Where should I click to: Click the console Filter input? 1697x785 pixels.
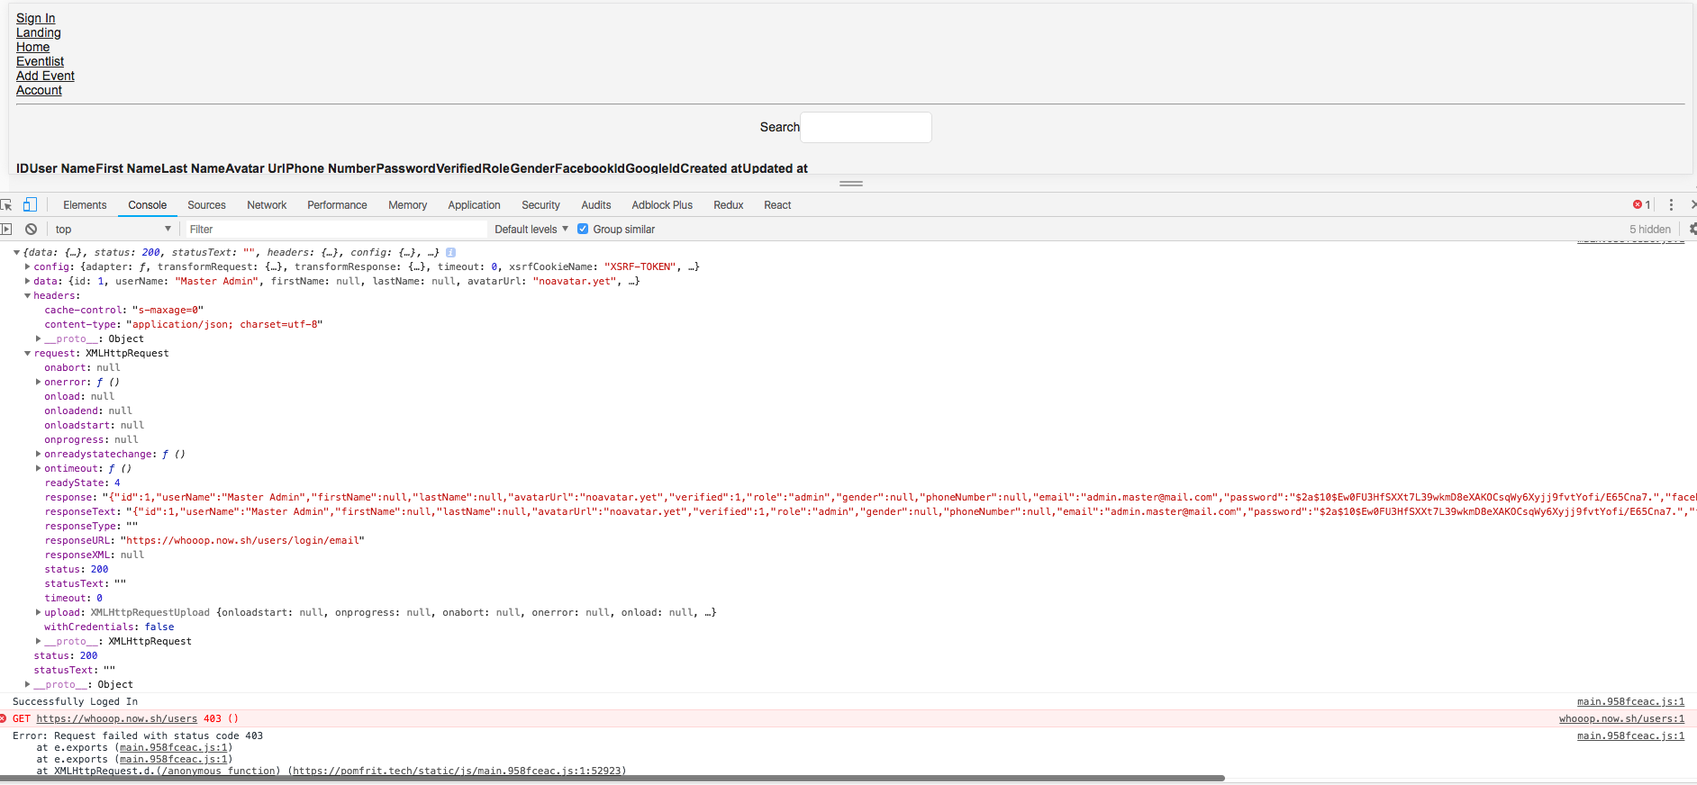pyautogui.click(x=335, y=230)
